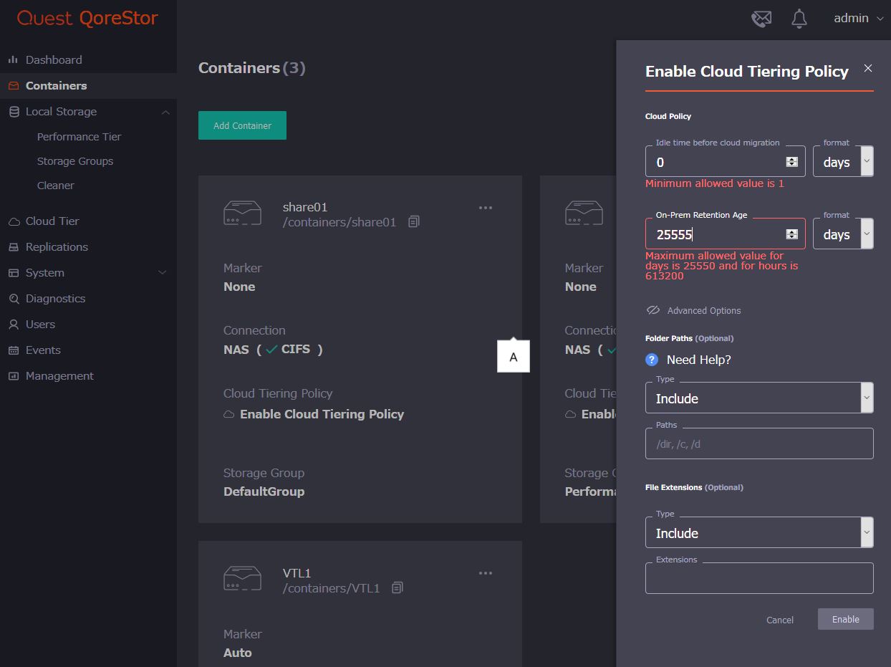891x667 pixels.
Task: Click the Cloud Tier cloud icon
Action: click(14, 221)
